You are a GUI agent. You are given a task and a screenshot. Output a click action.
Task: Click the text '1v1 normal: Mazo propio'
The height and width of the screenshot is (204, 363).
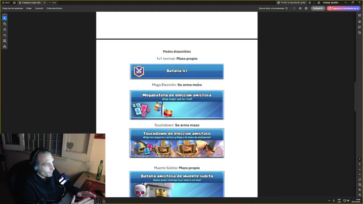click(x=177, y=59)
